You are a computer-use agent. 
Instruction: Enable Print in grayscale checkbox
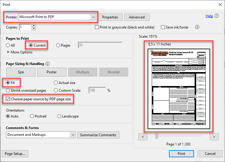point(97,27)
